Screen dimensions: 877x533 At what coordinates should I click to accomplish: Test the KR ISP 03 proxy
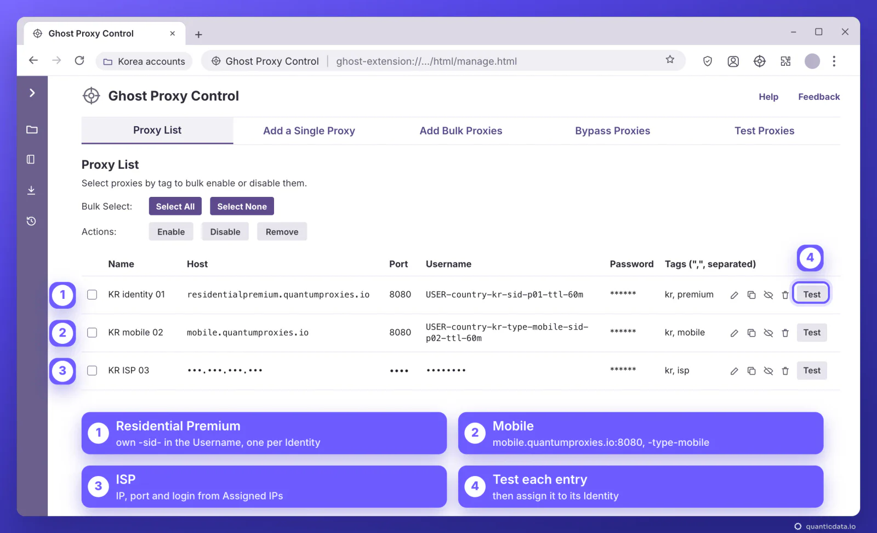(812, 371)
